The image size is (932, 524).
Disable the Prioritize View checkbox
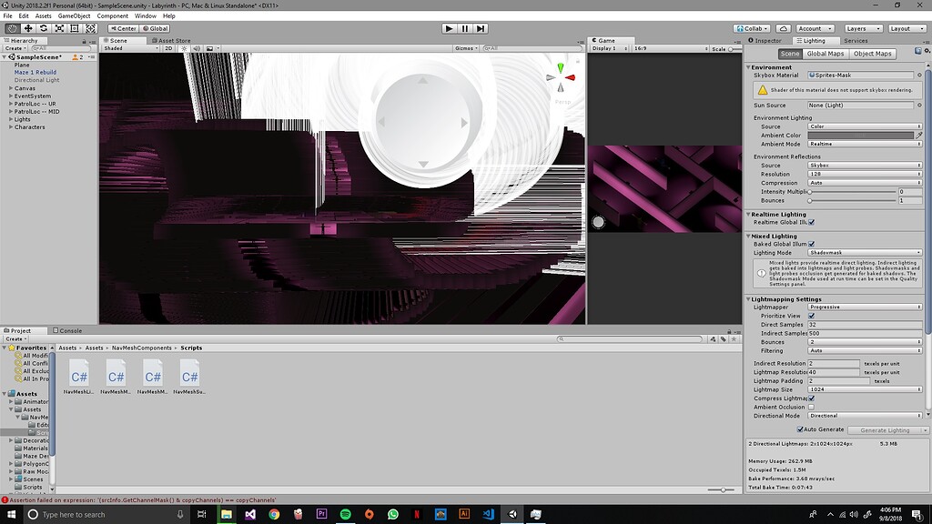[x=813, y=316]
